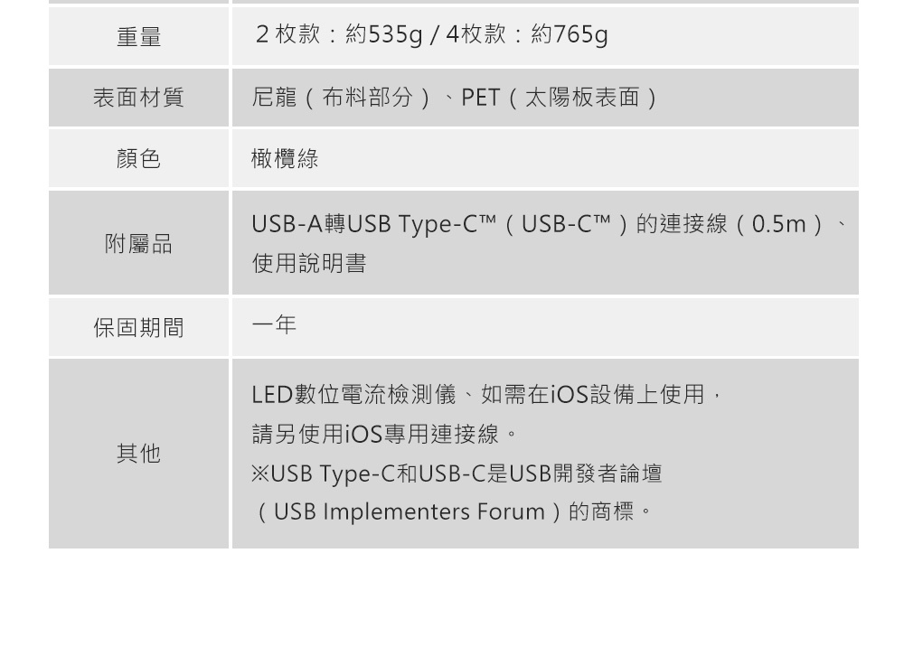Select the 保固期間 label cell

tap(138, 328)
